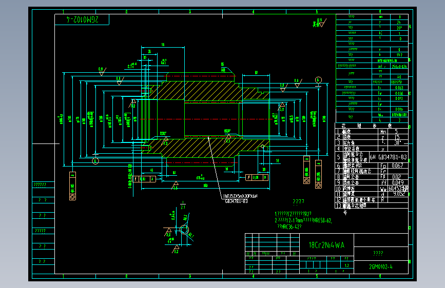Screen dimensions: 445x288
Task: Click the ????? cell in the left margin column
Action: click(44, 231)
